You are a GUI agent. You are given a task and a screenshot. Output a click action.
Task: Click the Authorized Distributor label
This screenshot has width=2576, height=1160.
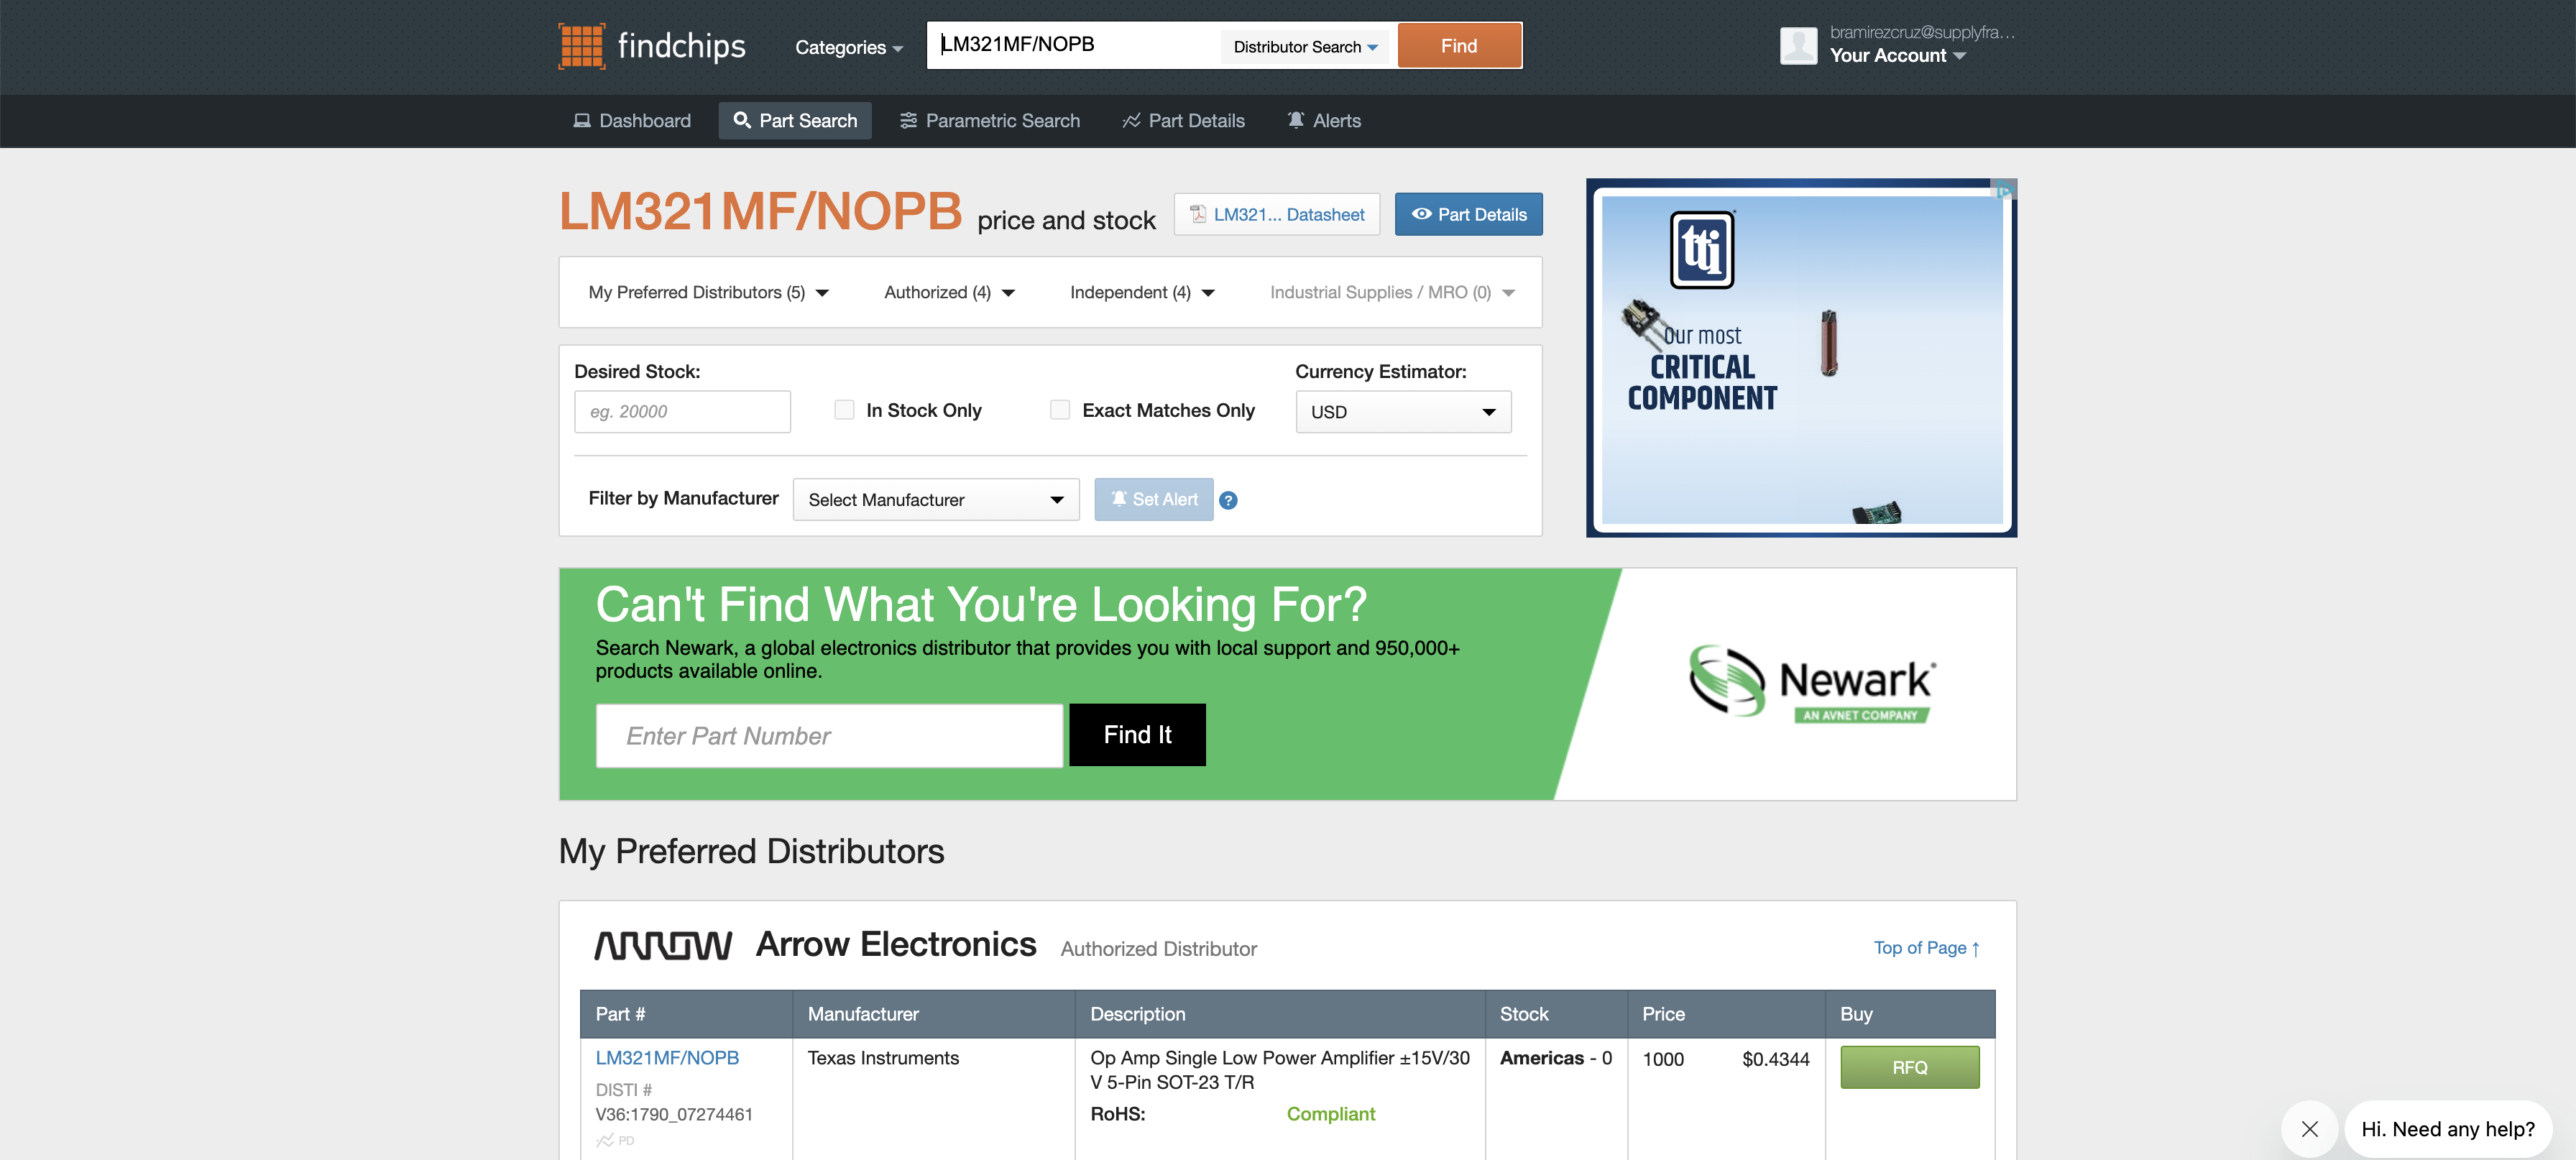[x=1158, y=949]
